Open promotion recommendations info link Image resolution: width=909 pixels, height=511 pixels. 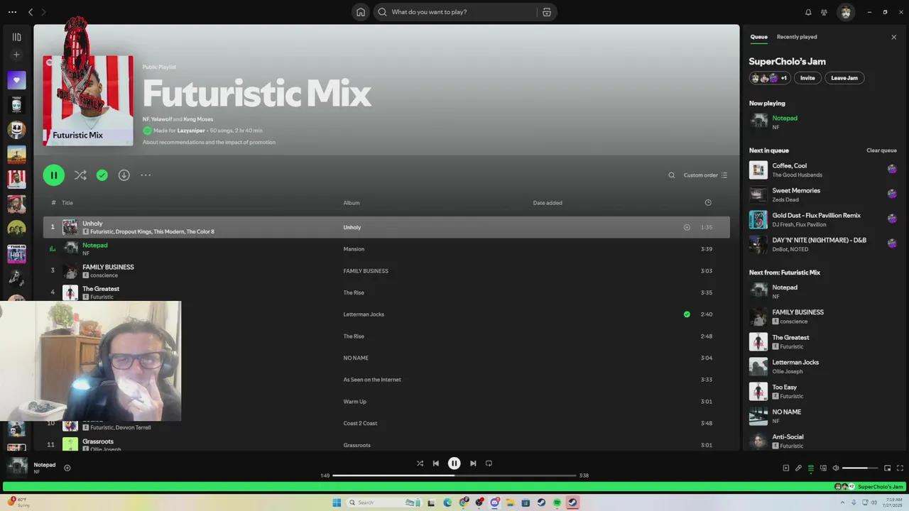(209, 142)
